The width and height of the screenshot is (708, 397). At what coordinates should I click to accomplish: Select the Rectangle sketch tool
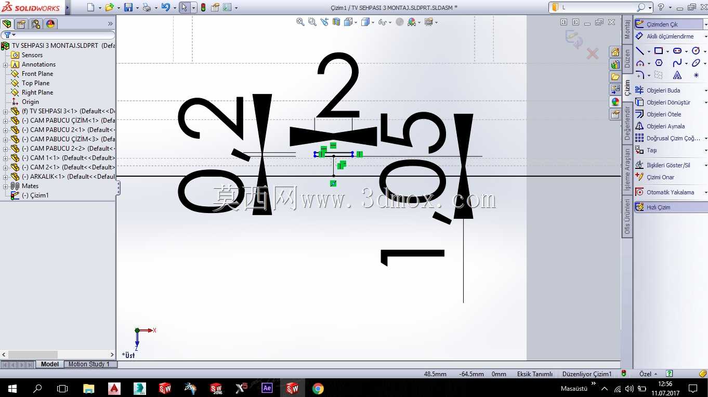(659, 51)
